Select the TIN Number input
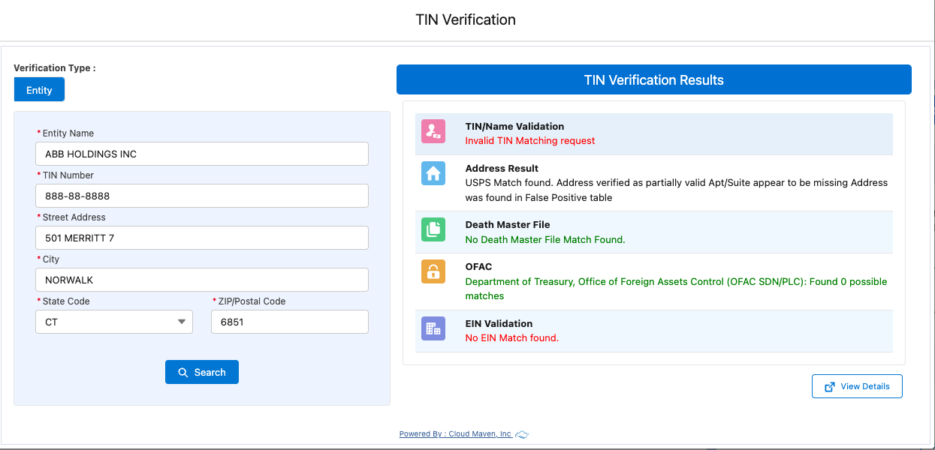The height and width of the screenshot is (450, 935). click(201, 196)
